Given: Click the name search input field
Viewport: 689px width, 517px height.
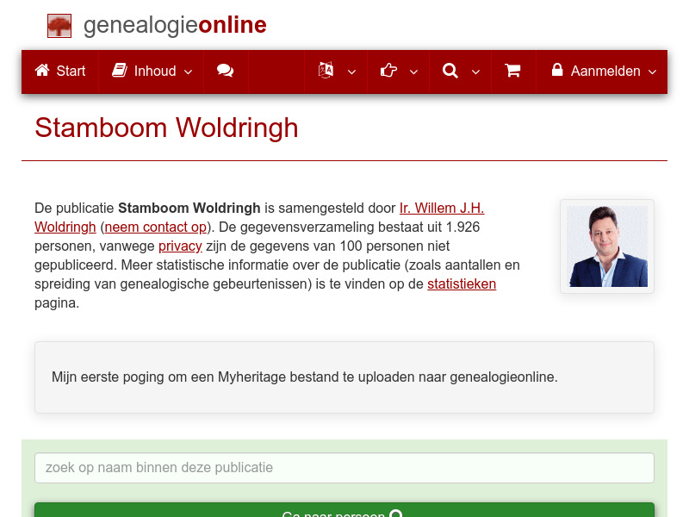Looking at the screenshot, I should click(x=344, y=468).
